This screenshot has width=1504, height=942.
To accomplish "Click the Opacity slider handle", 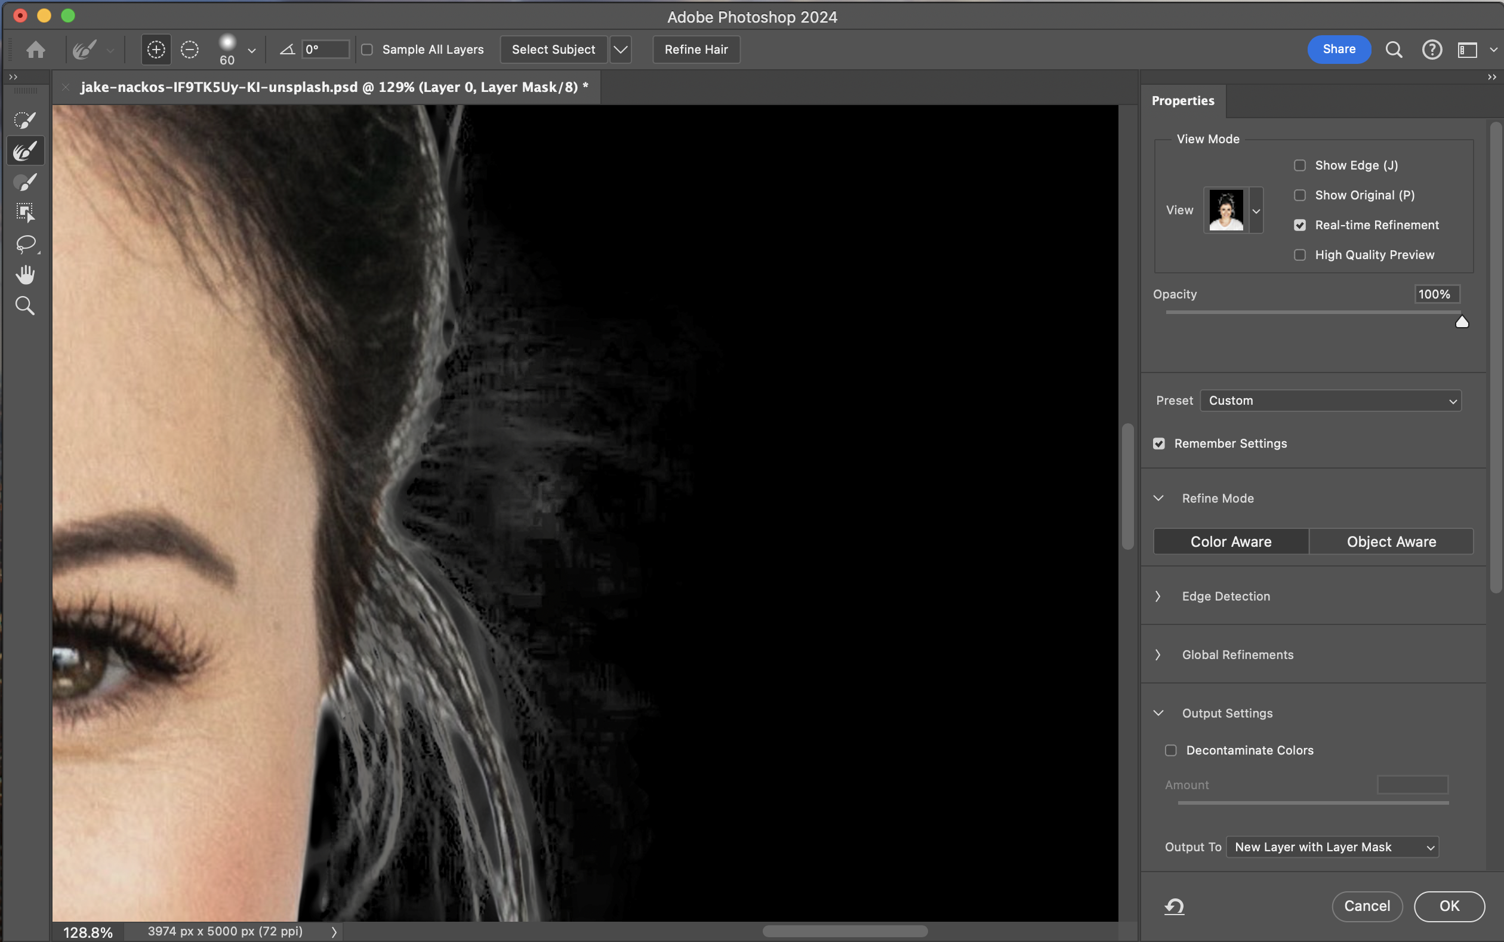I will [1462, 322].
